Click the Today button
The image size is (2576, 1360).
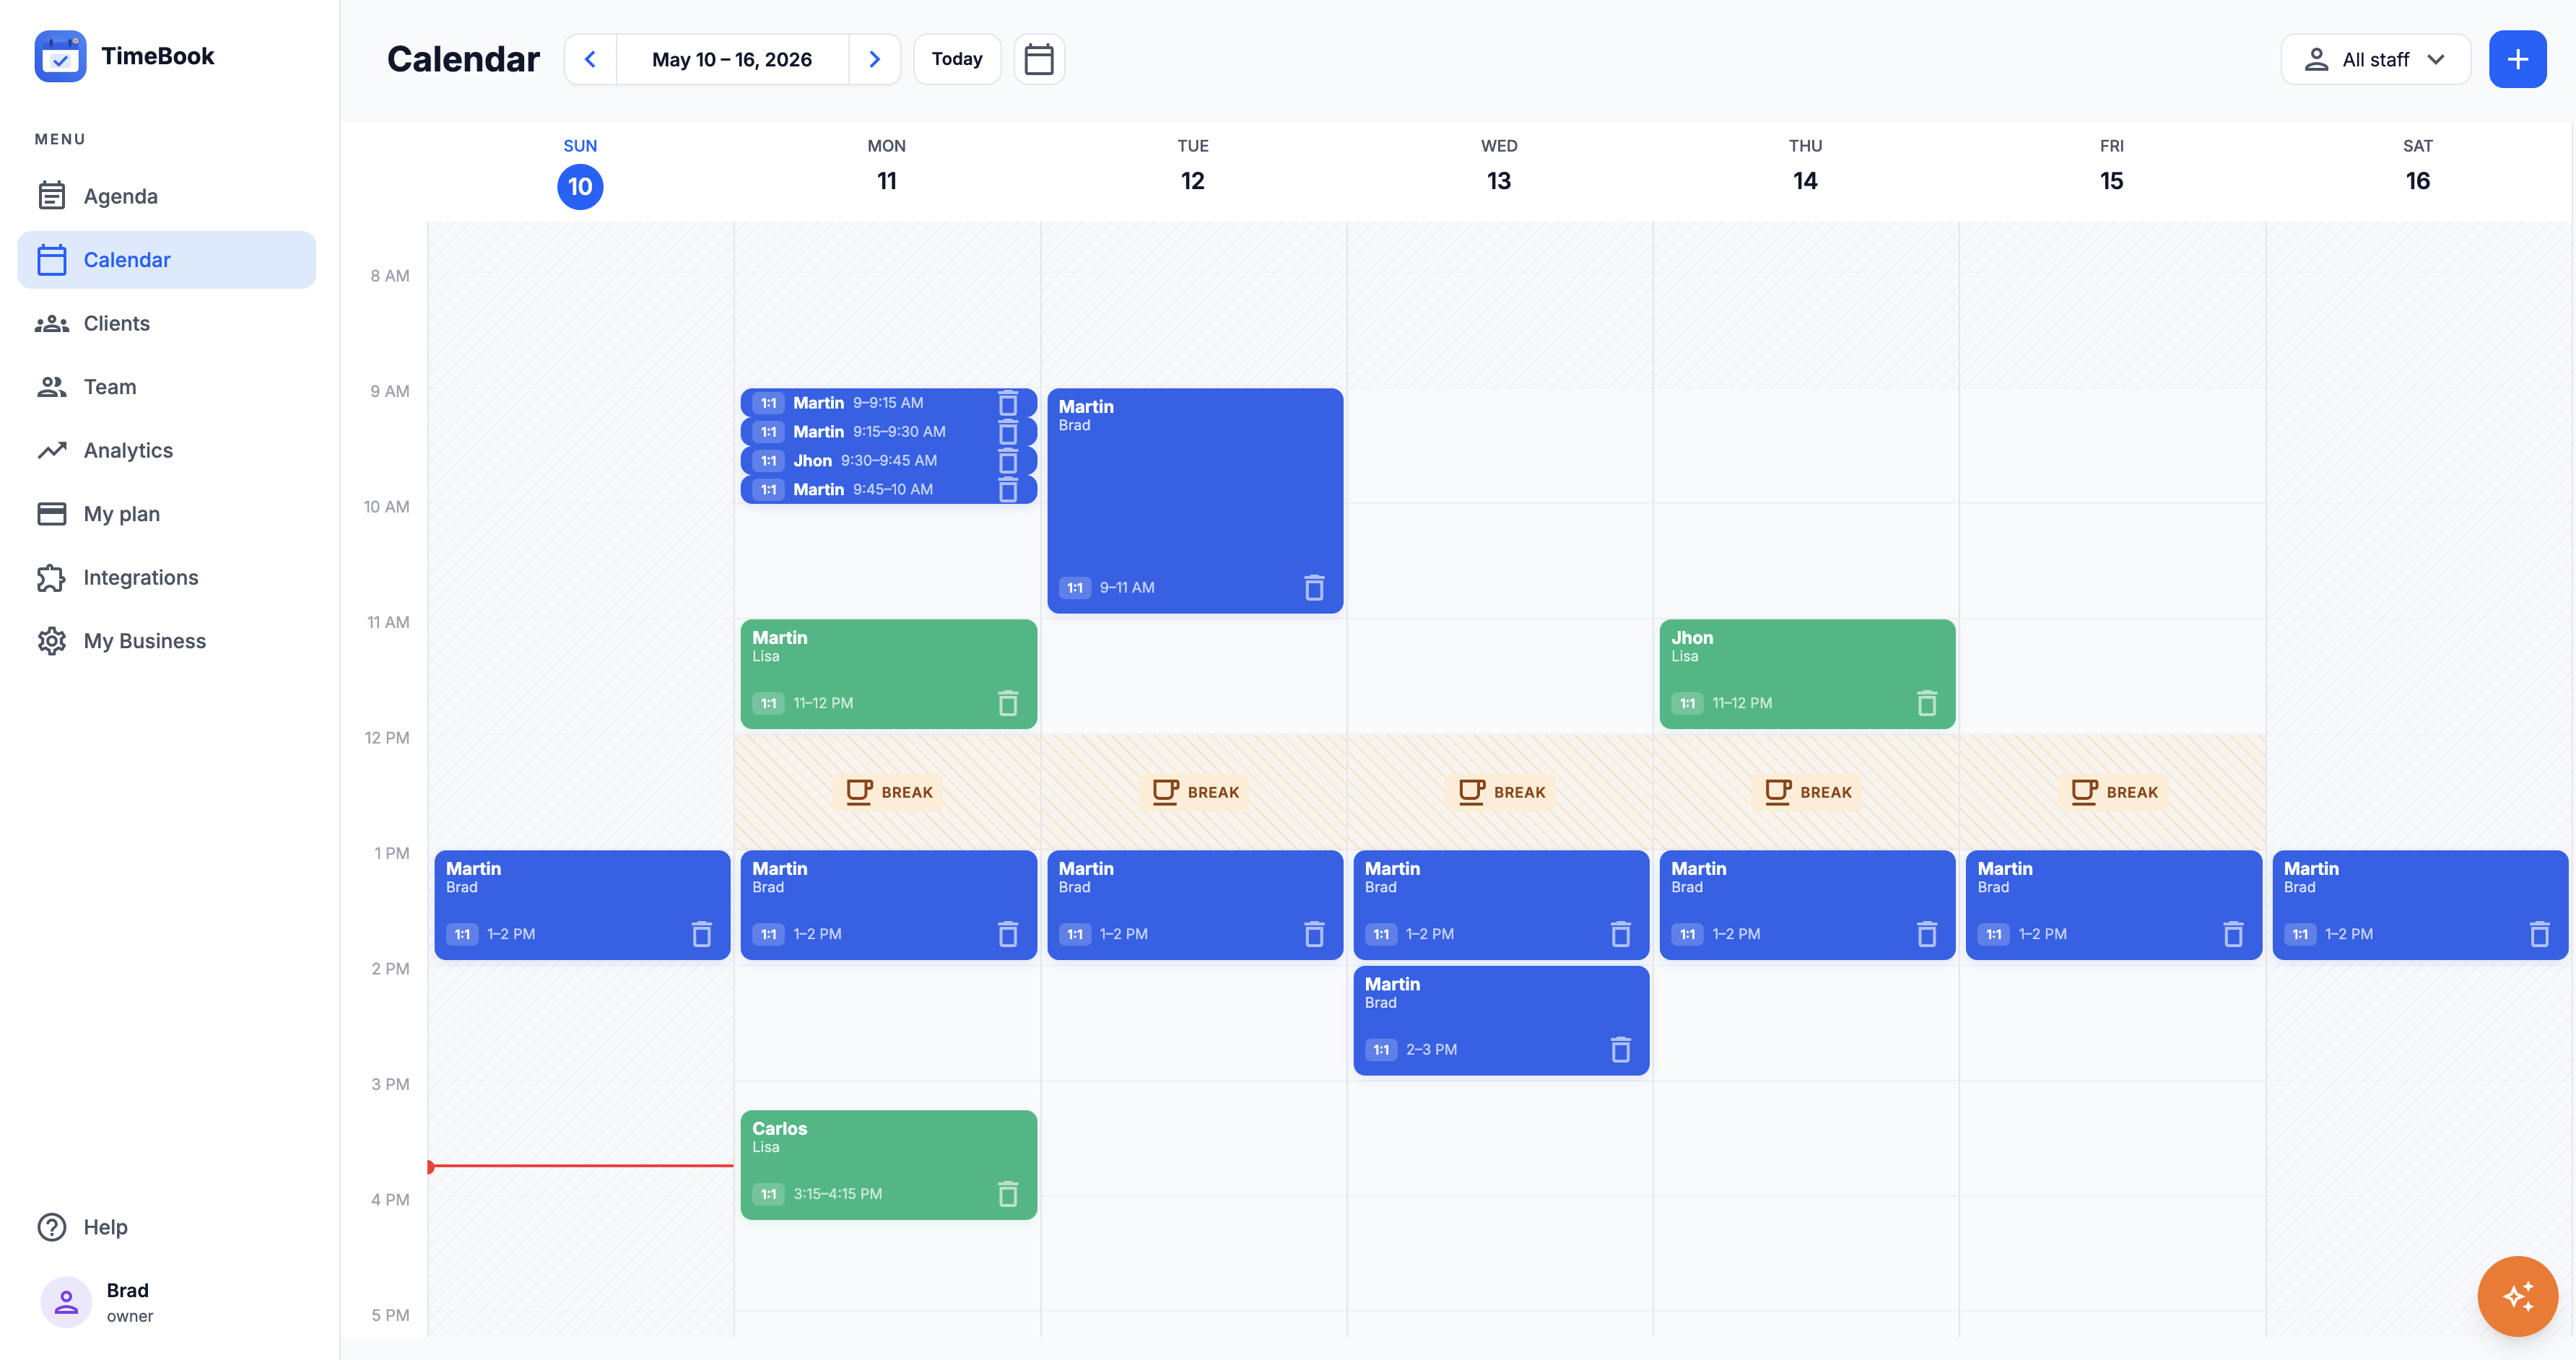[957, 59]
